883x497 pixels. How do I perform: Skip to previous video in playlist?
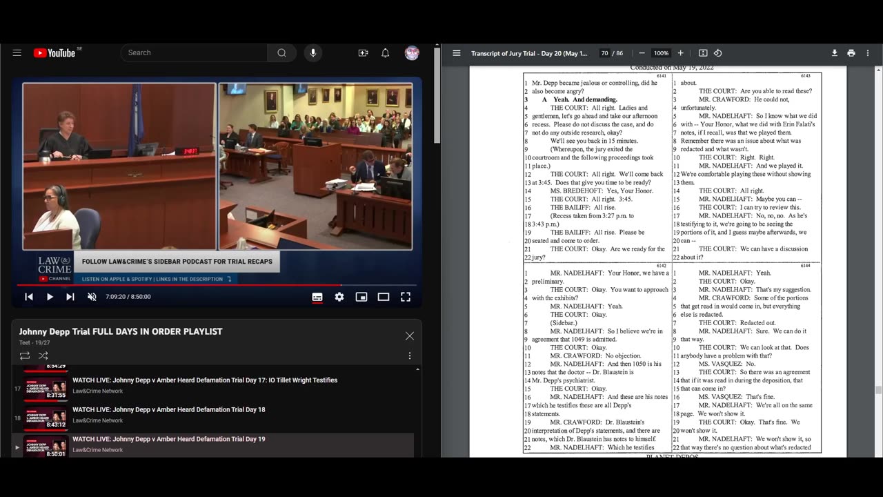tap(29, 297)
